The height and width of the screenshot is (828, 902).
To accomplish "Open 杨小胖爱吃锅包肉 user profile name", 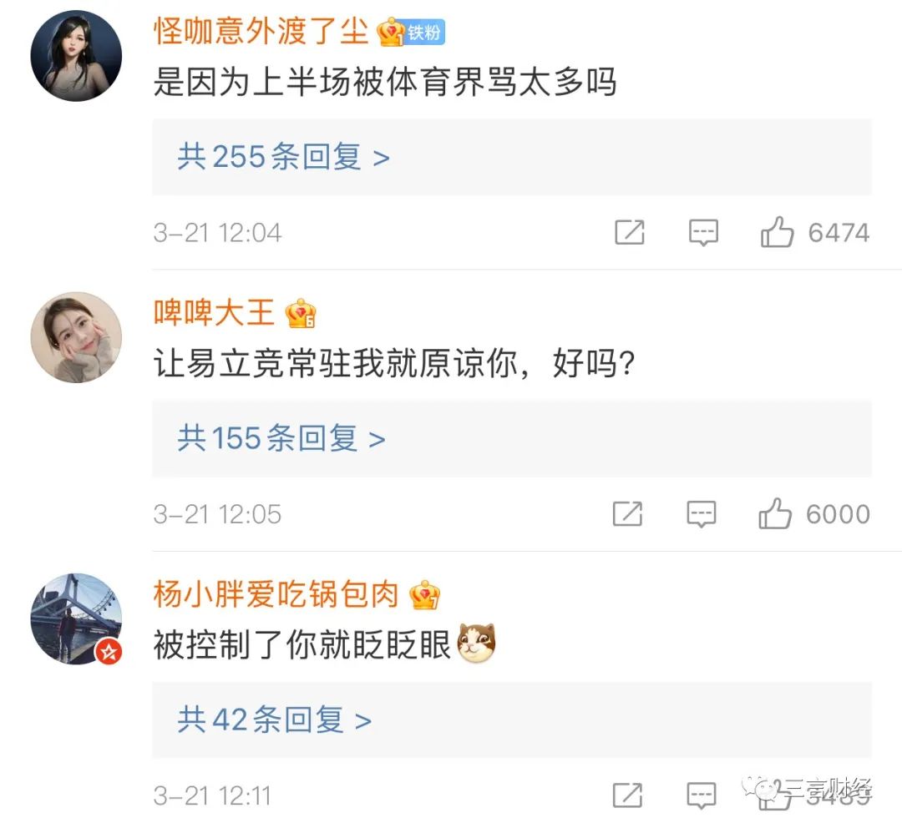I will [x=276, y=593].
